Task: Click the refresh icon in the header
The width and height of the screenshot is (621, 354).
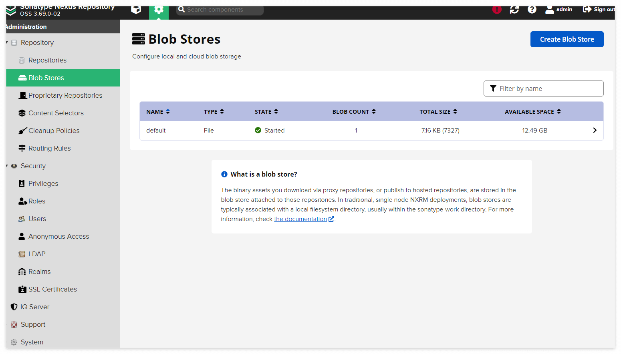Action: pos(514,10)
